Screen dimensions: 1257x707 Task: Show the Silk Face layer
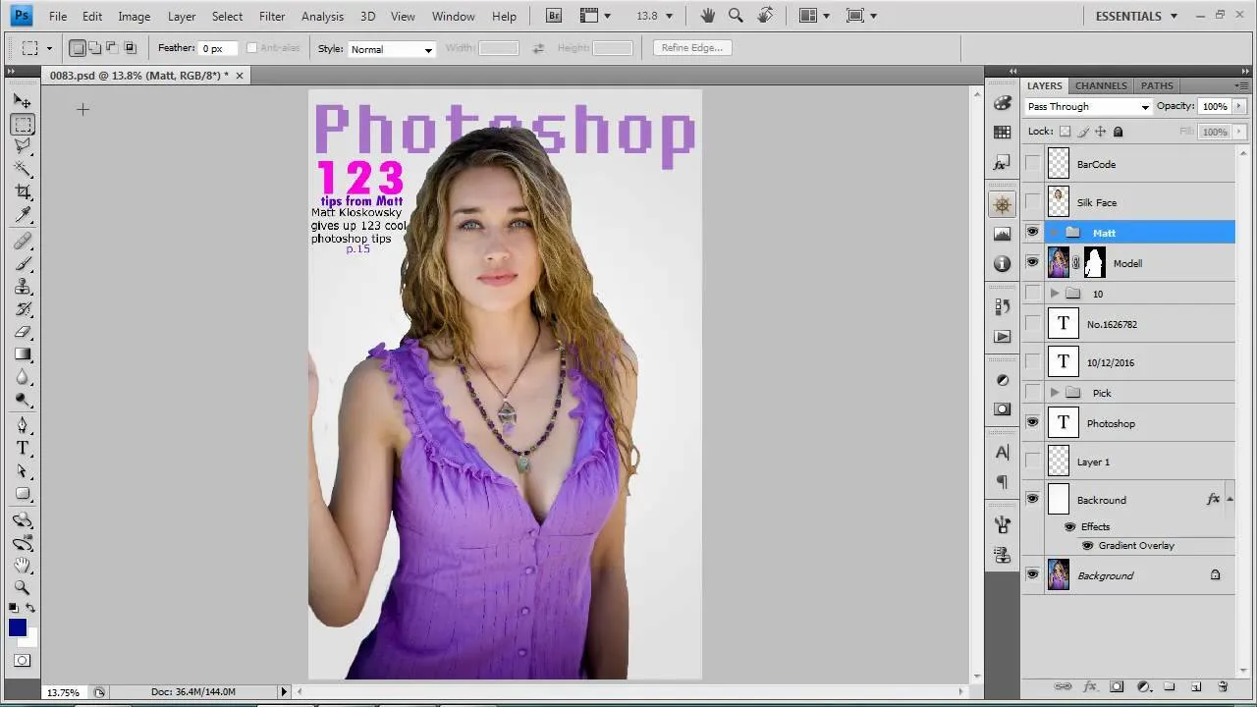click(x=1032, y=202)
